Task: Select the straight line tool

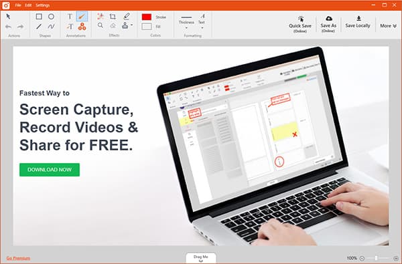Action: 39,26
